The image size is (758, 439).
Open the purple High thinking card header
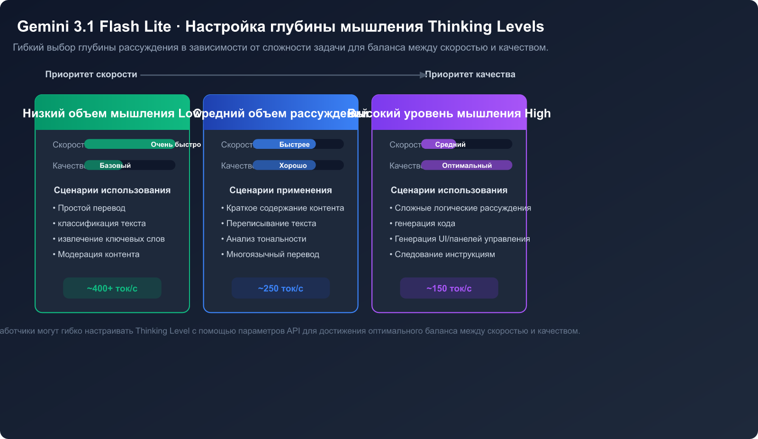(449, 113)
